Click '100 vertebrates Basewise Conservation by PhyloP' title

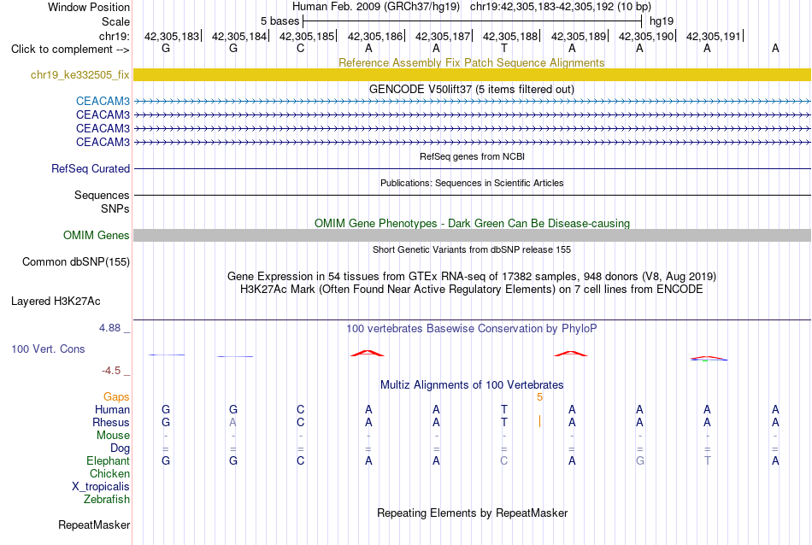coord(471,328)
